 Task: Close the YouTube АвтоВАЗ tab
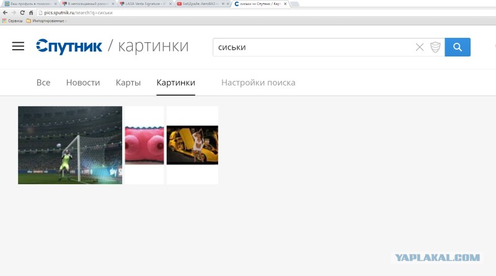pyautogui.click(x=228, y=4)
